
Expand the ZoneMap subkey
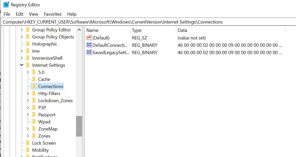pyautogui.click(x=28, y=129)
